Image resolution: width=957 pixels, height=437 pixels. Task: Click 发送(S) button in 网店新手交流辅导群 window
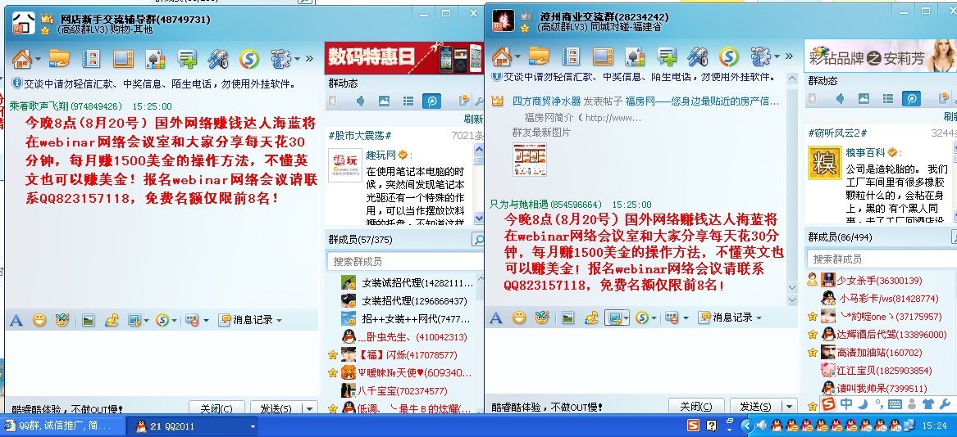(x=276, y=409)
